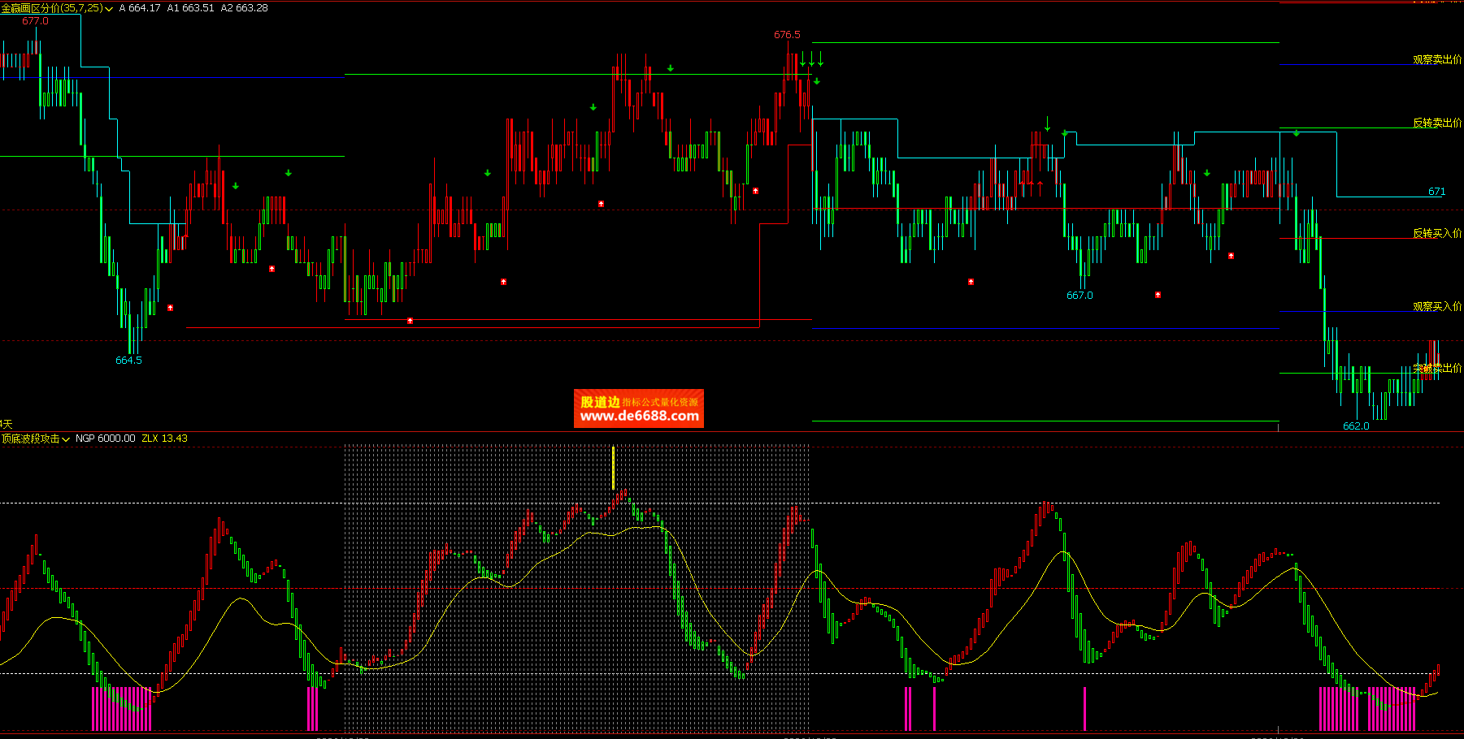Click the 667.0 low price label
Viewport: 1464px width, 739px height.
point(1080,296)
